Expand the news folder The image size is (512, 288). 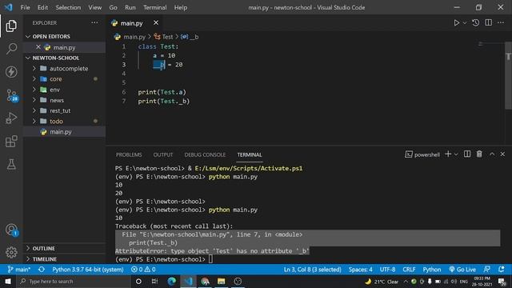click(64, 100)
